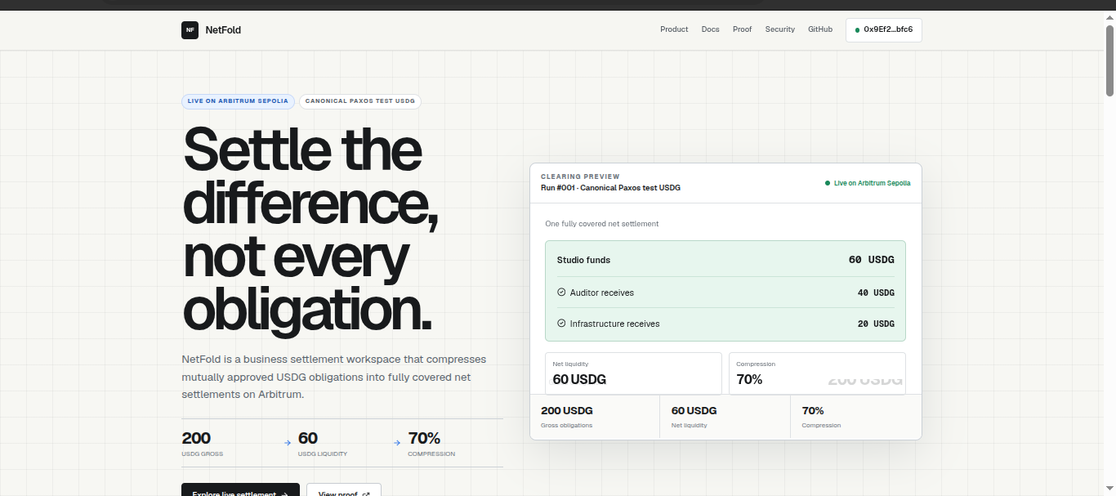Viewport: 1116px width, 496px height.
Task: Click the Studio funds 60 USDG row
Action: (725, 260)
